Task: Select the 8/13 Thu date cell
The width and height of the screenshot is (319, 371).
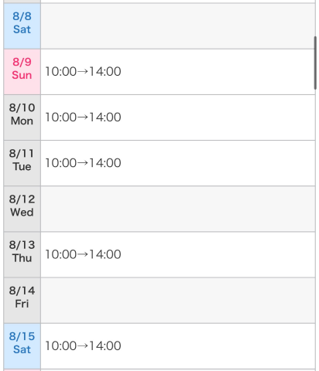Action: [x=22, y=254]
